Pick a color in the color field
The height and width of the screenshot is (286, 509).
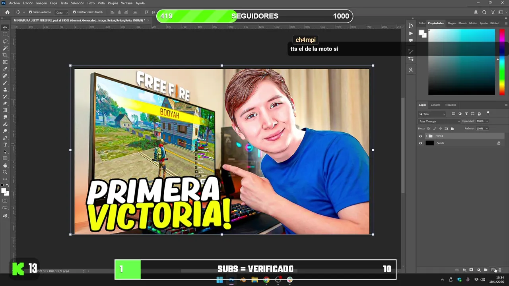(x=462, y=62)
